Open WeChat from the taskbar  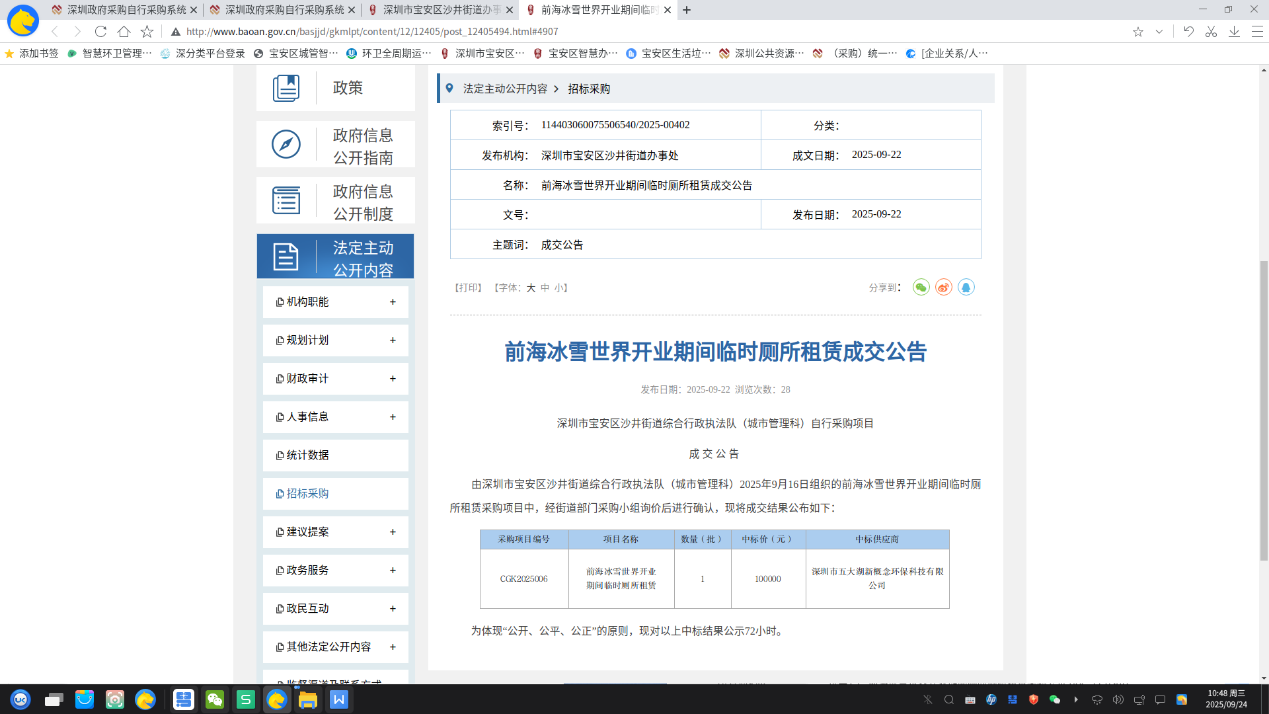(215, 699)
